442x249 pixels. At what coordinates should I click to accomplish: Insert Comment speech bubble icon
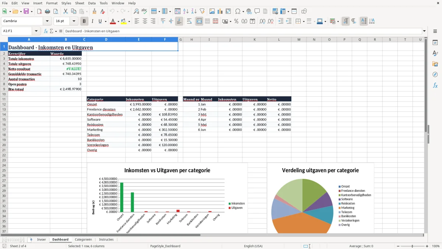pos(257,11)
